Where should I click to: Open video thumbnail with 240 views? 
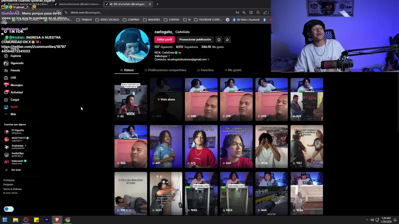pos(201,99)
